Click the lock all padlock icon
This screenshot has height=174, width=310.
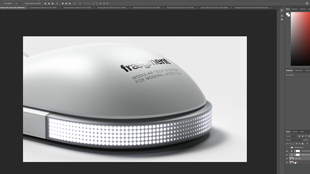[x=303, y=143]
